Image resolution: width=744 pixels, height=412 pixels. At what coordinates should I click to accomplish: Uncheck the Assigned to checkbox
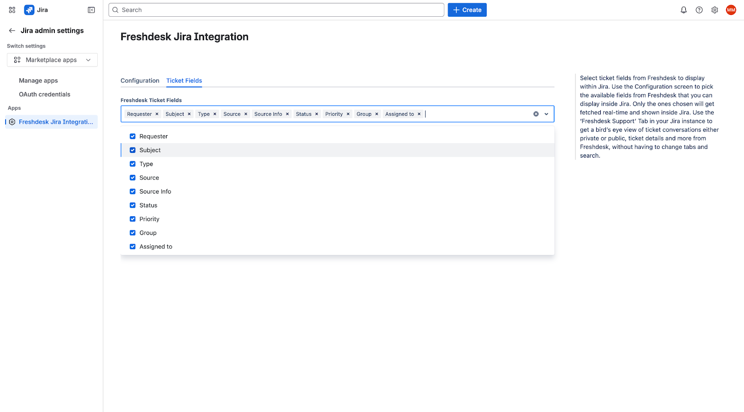pyautogui.click(x=133, y=247)
